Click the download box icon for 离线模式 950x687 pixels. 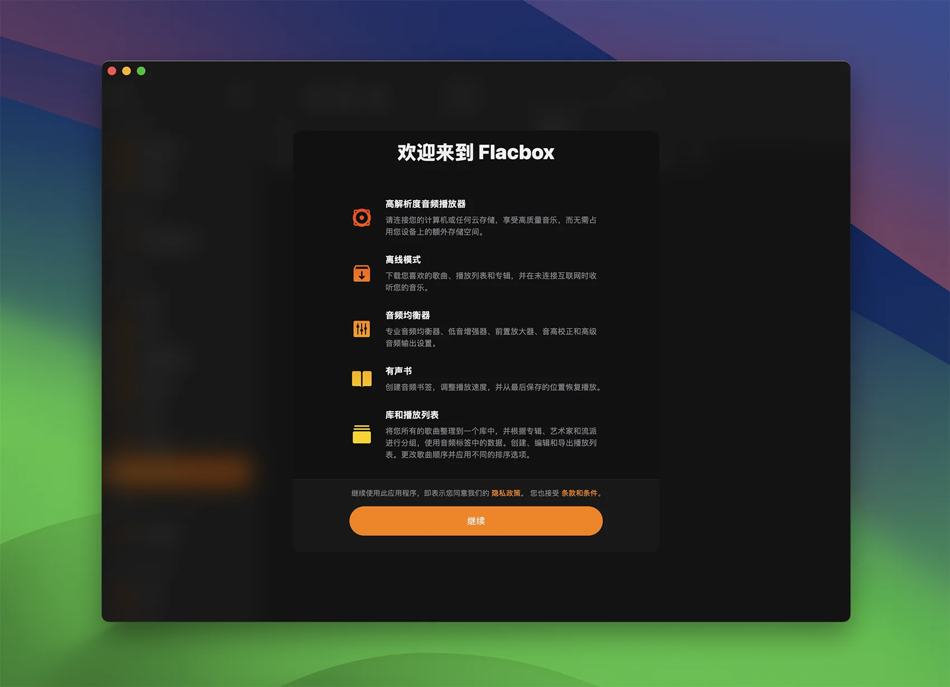coord(362,273)
